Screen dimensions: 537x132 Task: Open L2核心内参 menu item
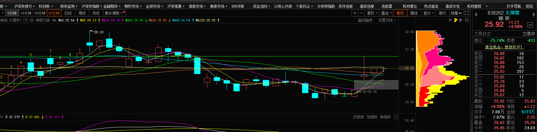pos(283,6)
